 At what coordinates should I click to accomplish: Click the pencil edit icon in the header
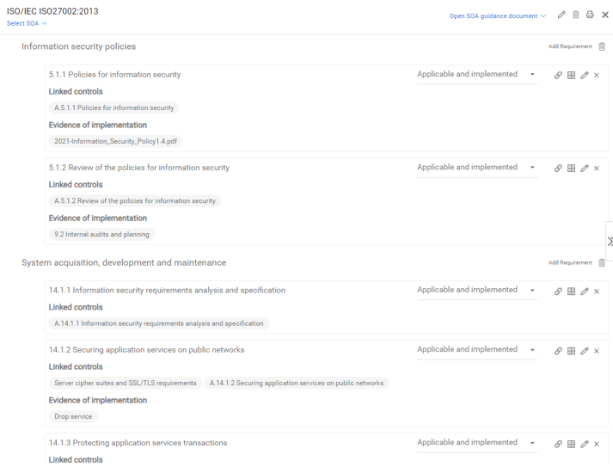[x=561, y=15]
